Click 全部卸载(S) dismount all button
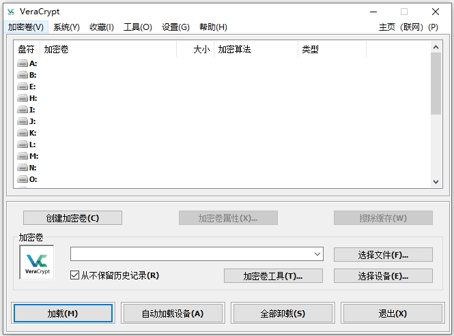The height and width of the screenshot is (336, 454). [x=283, y=313]
